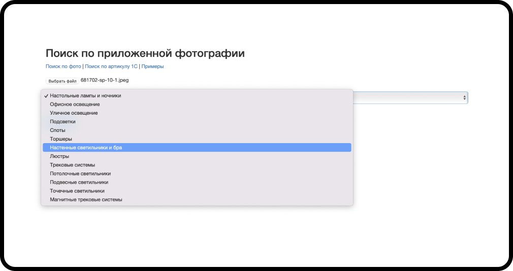Choose 'Офисное освещение' from the list
Image resolution: width=513 pixels, height=271 pixels.
(x=75, y=104)
